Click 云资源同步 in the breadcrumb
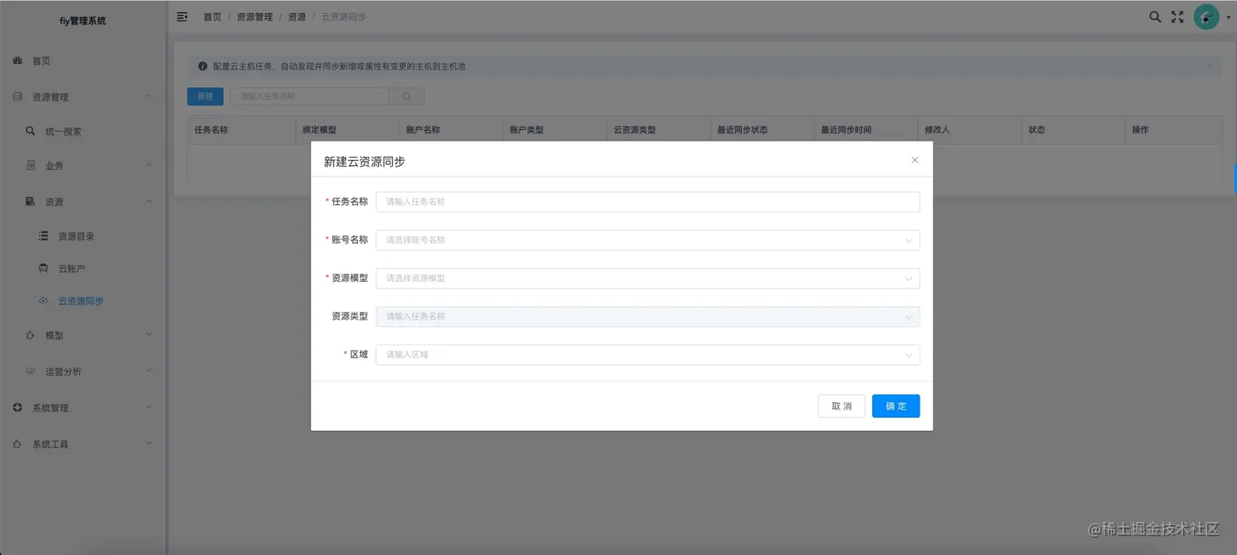1237x555 pixels. [x=344, y=17]
